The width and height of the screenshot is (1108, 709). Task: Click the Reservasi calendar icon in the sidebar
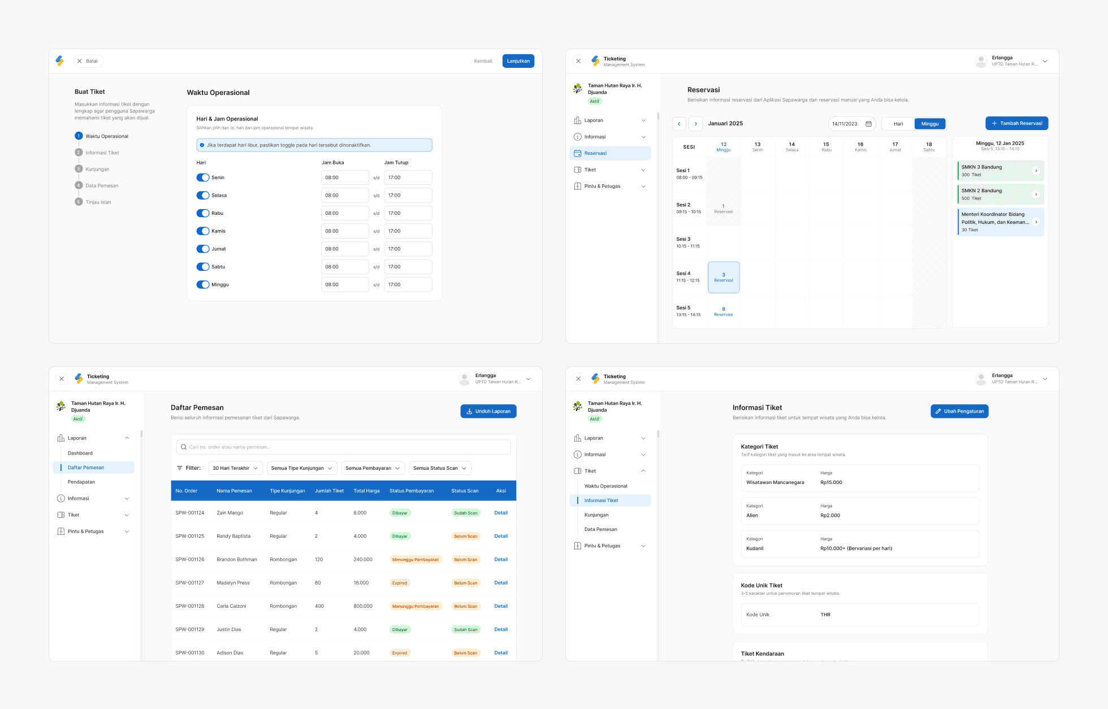pyautogui.click(x=577, y=153)
